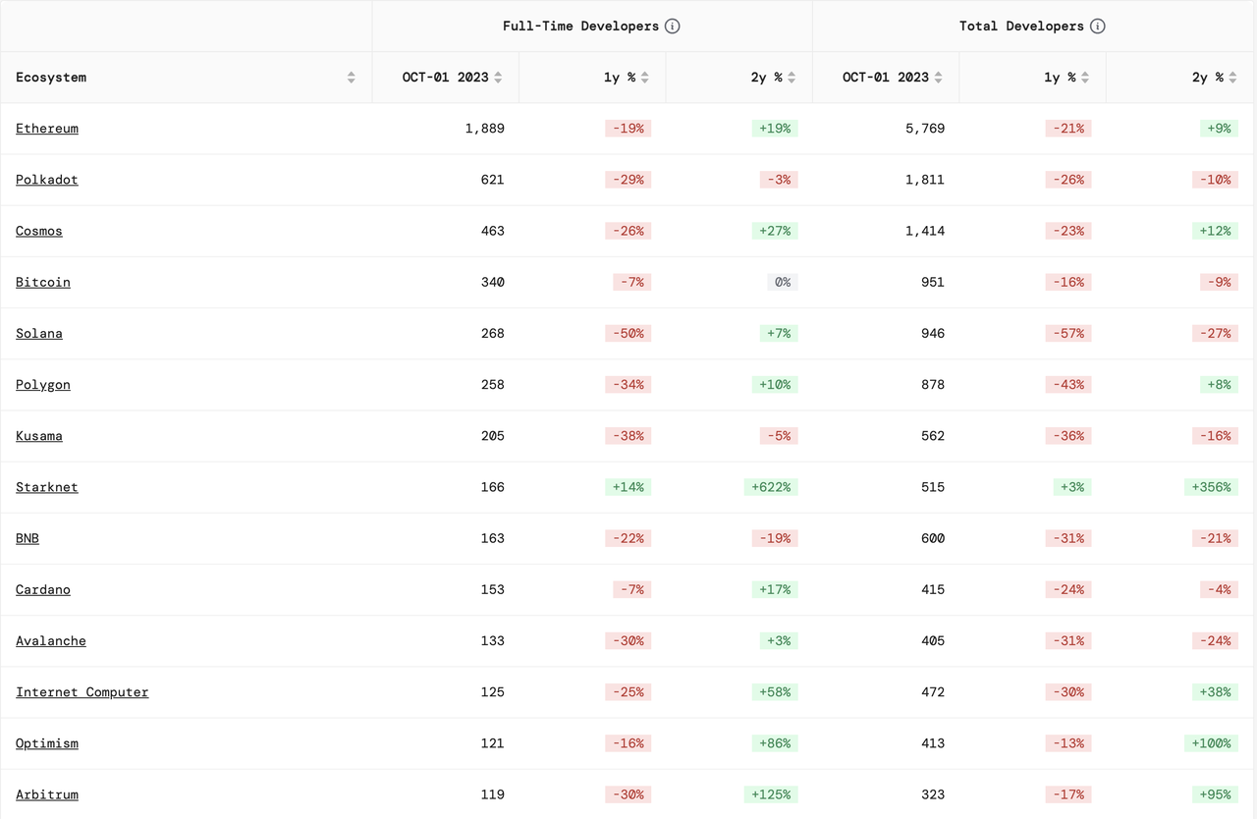1257x819 pixels.
Task: Open the Cardano ecosystem link
Action: [x=43, y=589]
